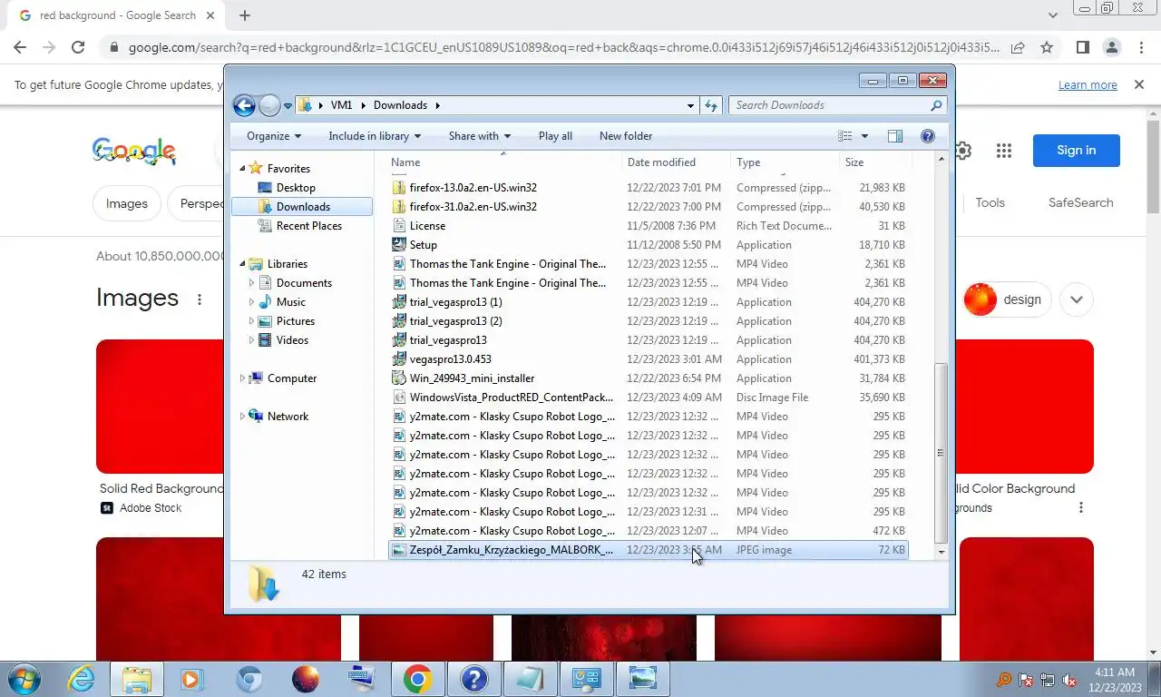Open Google apps grid icon in Chrome

(1003, 151)
